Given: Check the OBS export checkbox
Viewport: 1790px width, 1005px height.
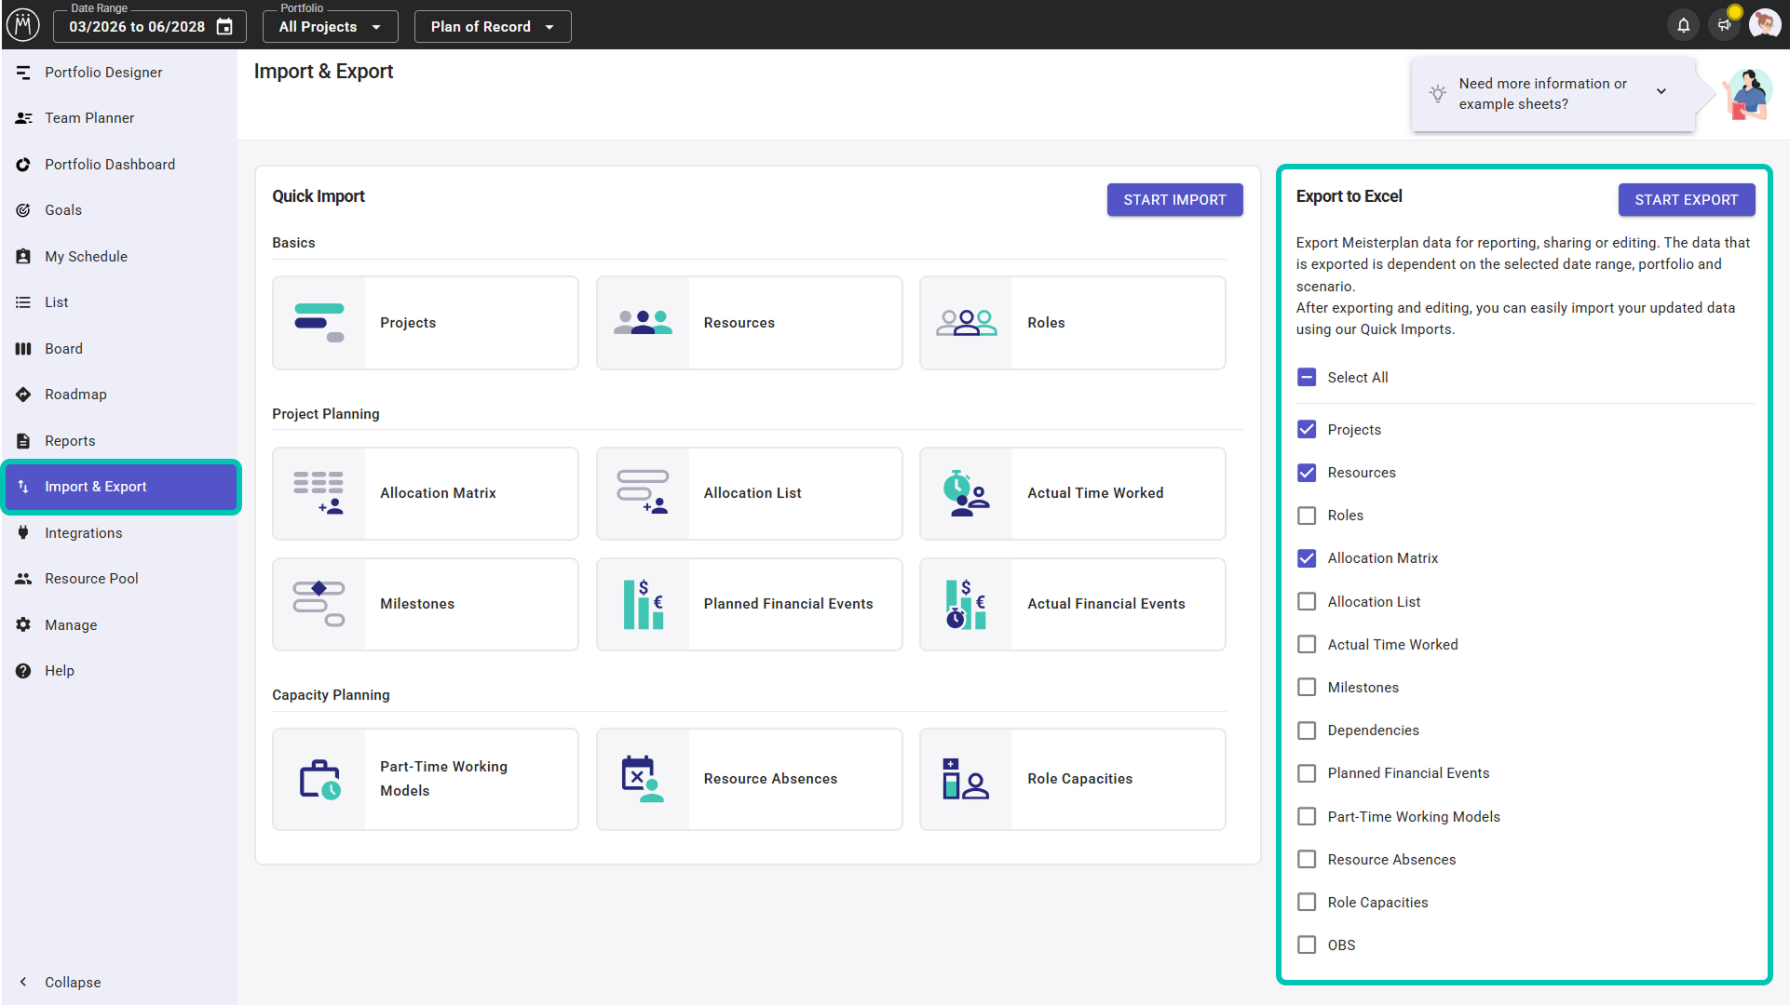Looking at the screenshot, I should point(1307,945).
